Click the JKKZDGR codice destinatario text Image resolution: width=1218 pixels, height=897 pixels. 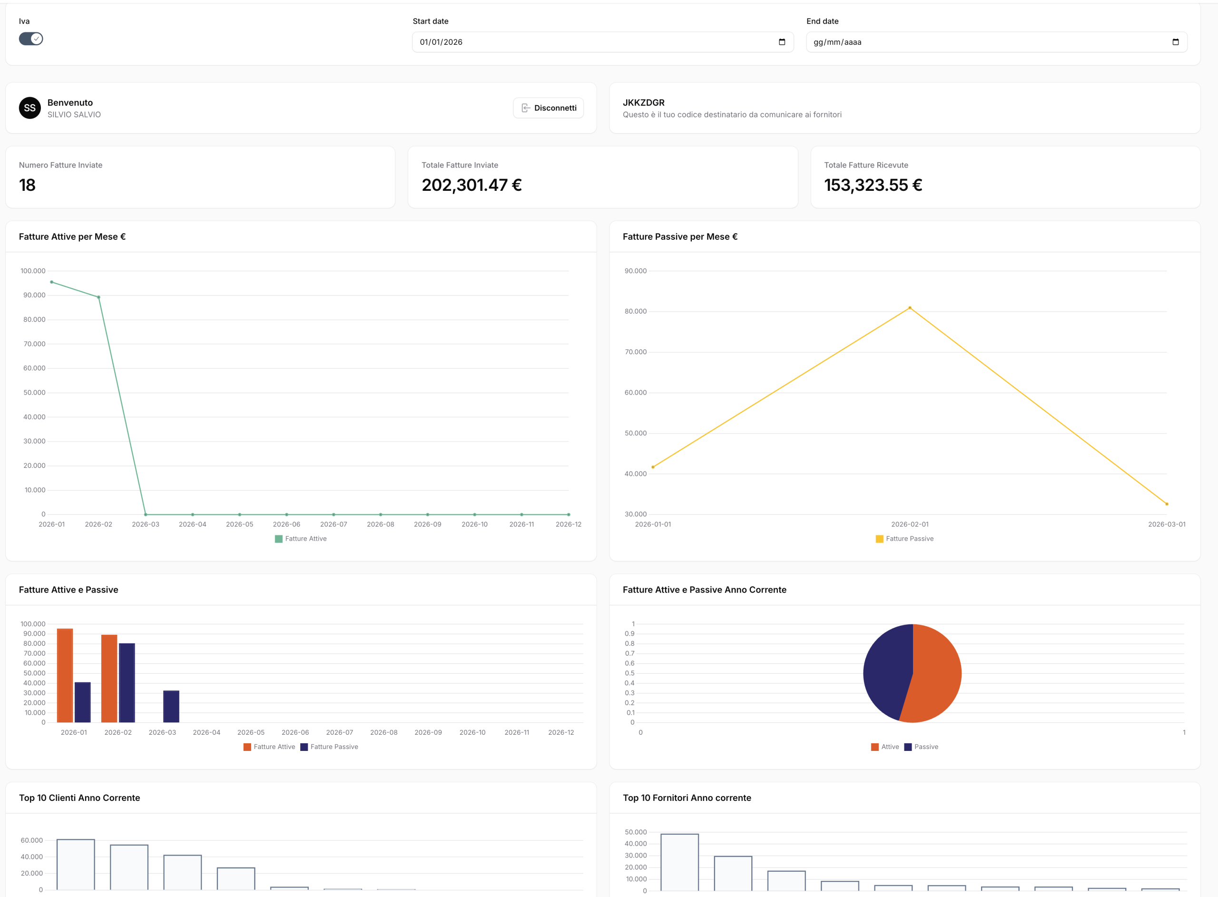643,103
